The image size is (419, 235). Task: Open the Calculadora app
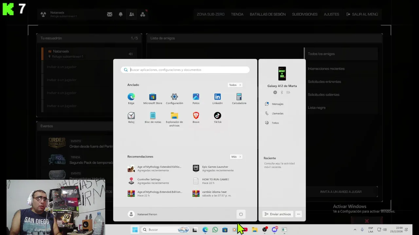239,99
